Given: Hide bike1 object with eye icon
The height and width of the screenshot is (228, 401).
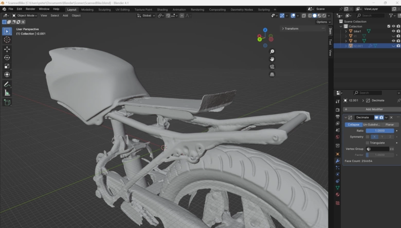Looking at the screenshot, I should [393, 31].
